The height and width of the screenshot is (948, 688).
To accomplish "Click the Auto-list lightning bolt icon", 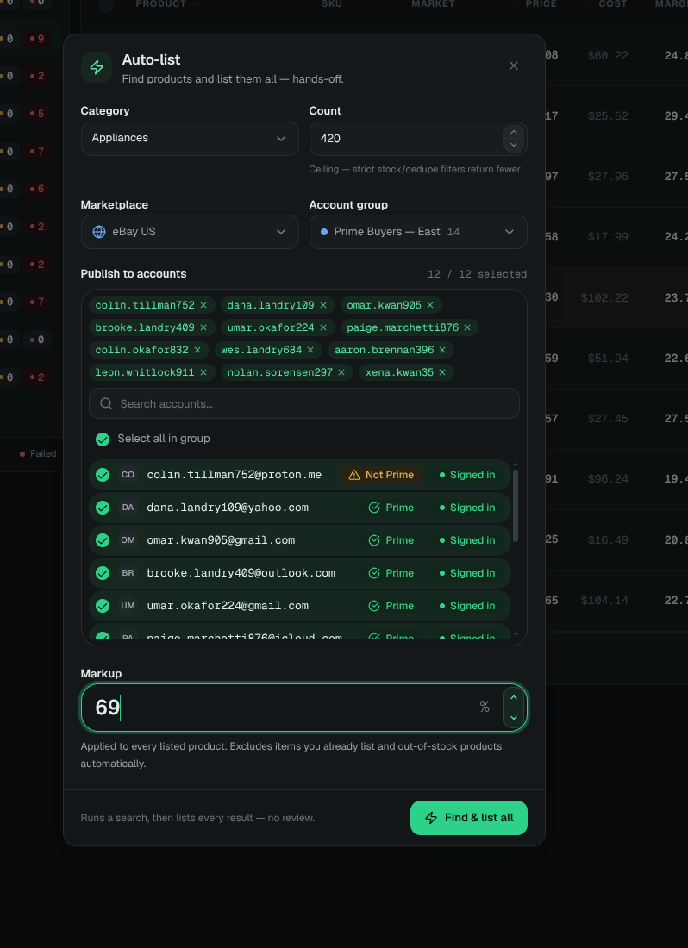I will (x=97, y=67).
